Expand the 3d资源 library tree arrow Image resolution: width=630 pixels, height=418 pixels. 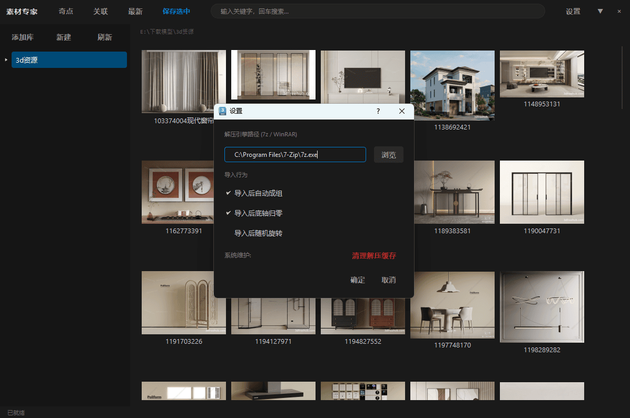(6, 60)
